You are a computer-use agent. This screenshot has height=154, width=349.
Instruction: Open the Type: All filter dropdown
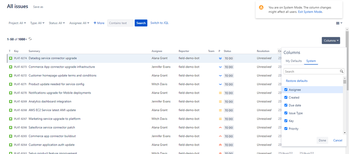tap(37, 23)
